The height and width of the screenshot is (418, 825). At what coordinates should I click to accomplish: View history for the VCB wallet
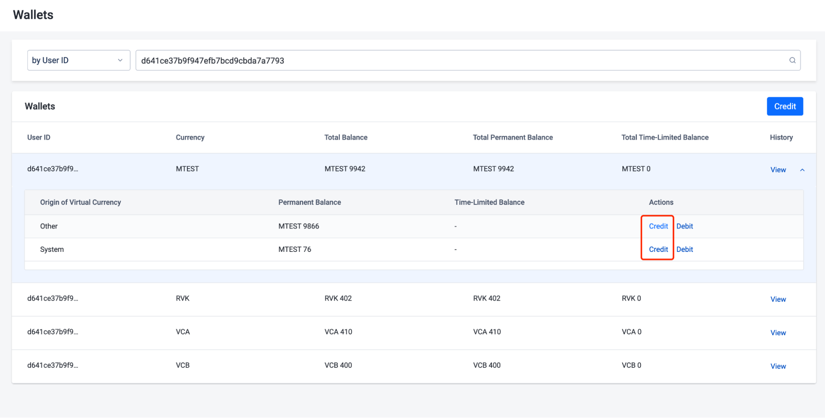(x=778, y=366)
